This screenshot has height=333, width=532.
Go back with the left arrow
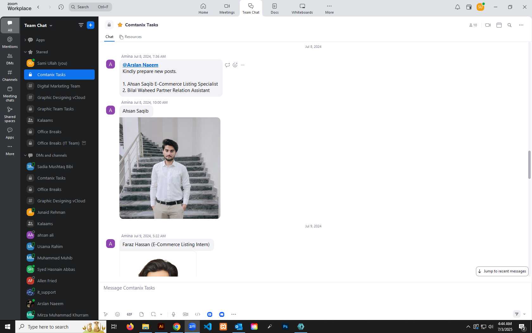coord(38,7)
